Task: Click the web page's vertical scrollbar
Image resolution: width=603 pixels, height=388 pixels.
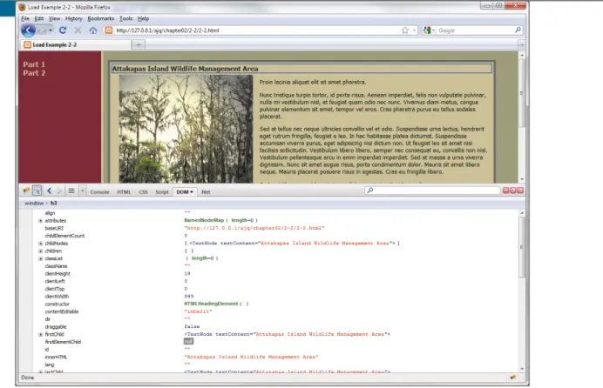Action: [x=522, y=117]
